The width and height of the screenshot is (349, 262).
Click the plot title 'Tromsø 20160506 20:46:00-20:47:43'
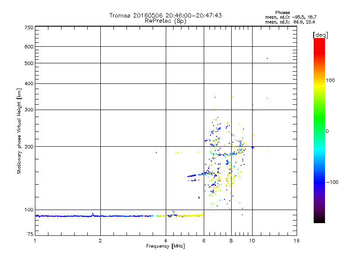165,15
